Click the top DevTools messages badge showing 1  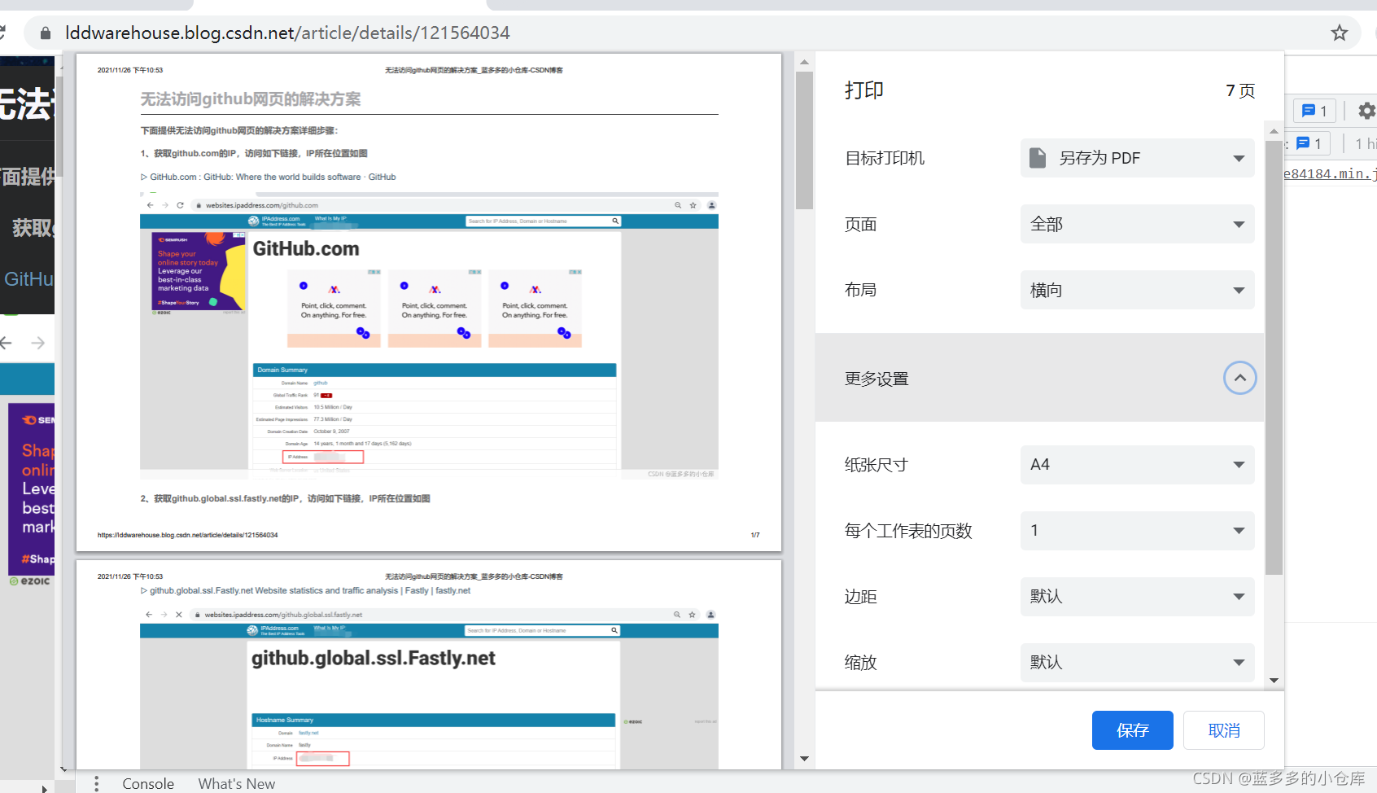(1314, 111)
